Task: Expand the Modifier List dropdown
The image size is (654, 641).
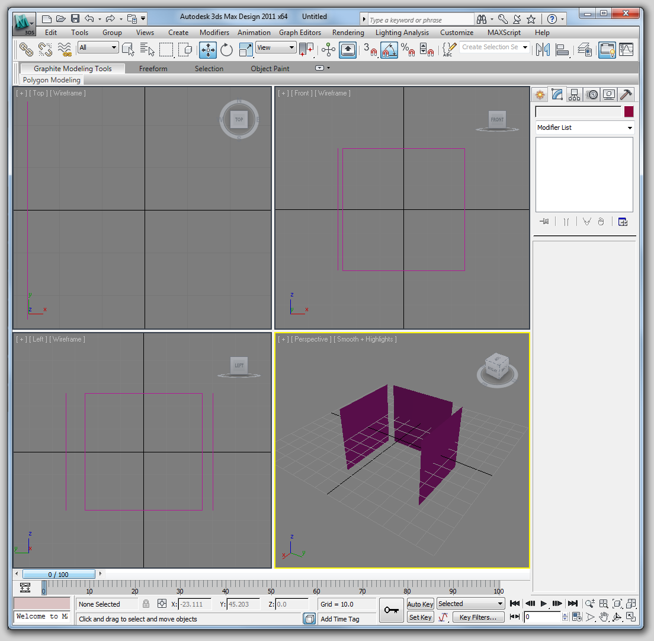Action: [x=584, y=127]
